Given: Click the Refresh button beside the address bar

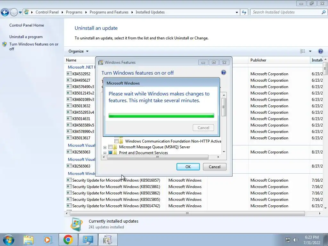Looking at the screenshot, I should pos(244,12).
